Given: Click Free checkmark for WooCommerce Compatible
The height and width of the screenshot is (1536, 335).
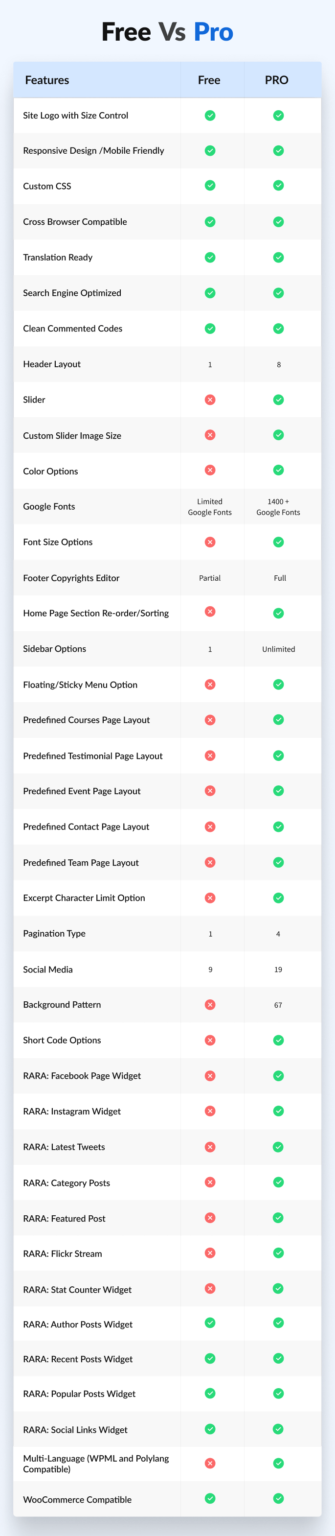Looking at the screenshot, I should point(210,1498).
